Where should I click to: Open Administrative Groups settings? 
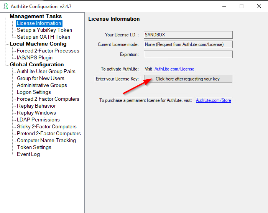click(x=42, y=85)
